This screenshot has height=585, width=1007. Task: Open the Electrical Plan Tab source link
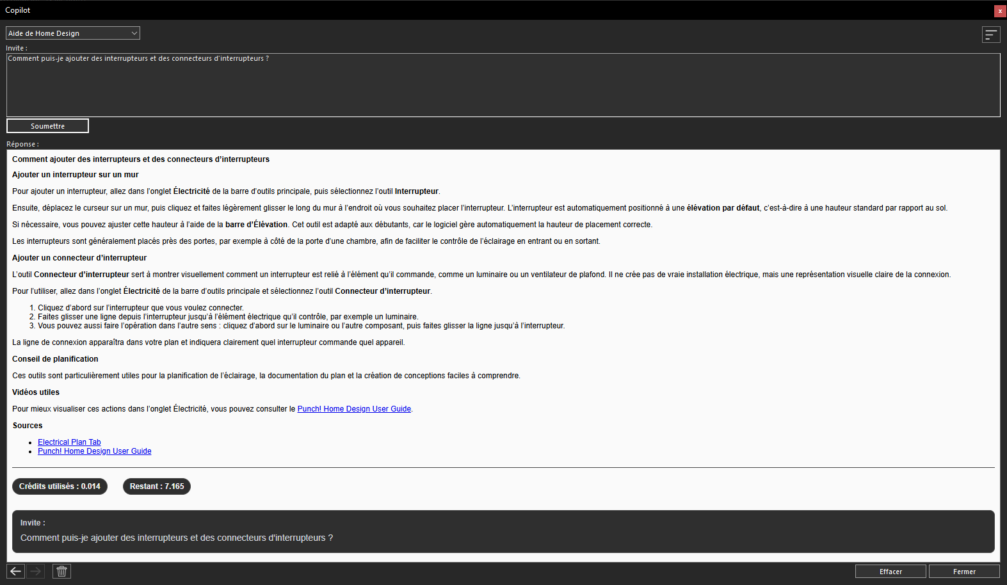(69, 442)
